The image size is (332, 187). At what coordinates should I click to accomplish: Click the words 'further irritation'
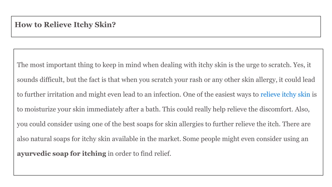pyautogui.click(x=49, y=94)
